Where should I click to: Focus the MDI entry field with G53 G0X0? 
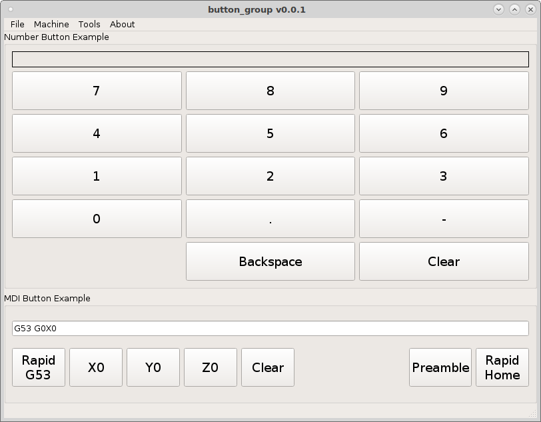(270, 328)
